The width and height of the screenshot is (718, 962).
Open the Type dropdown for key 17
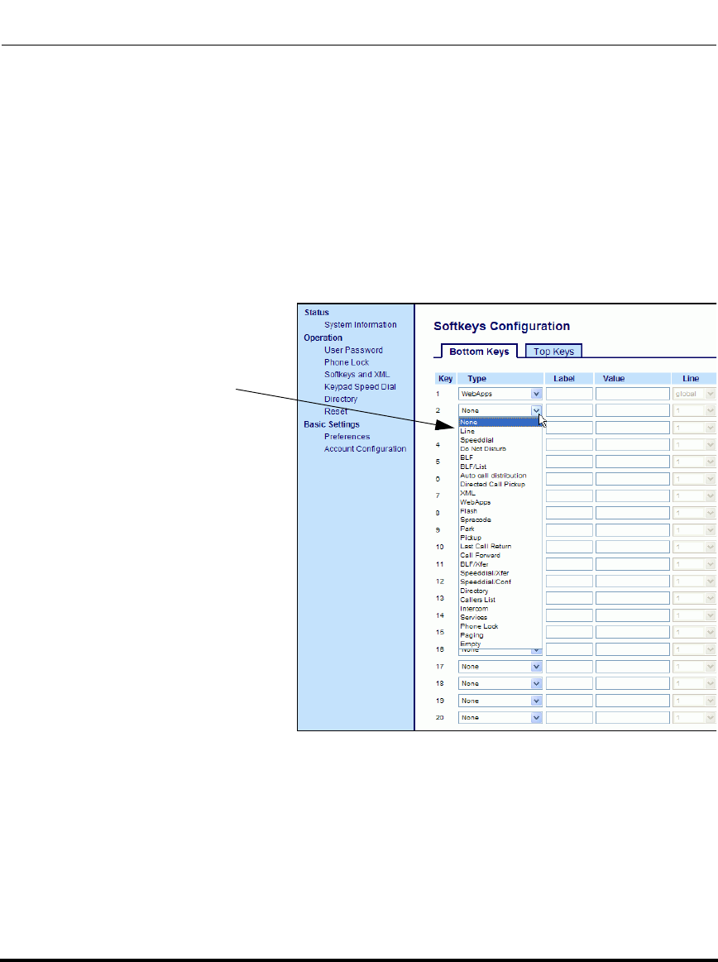[x=500, y=666]
